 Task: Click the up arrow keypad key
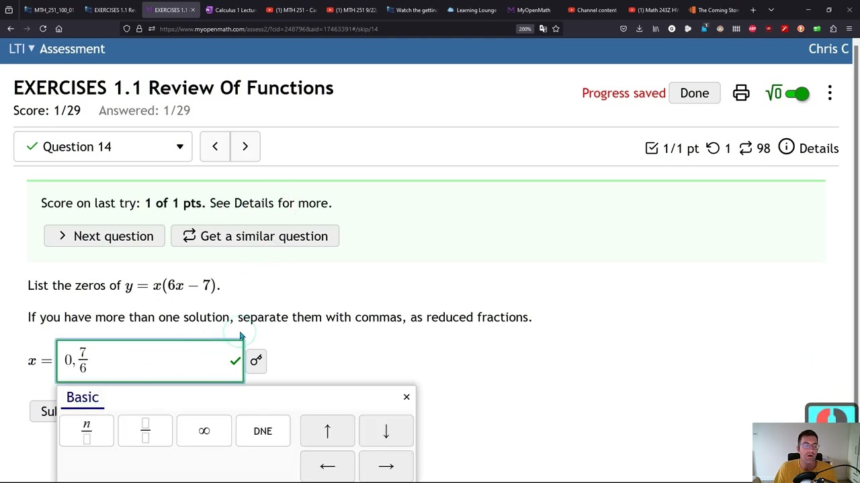[327, 431]
